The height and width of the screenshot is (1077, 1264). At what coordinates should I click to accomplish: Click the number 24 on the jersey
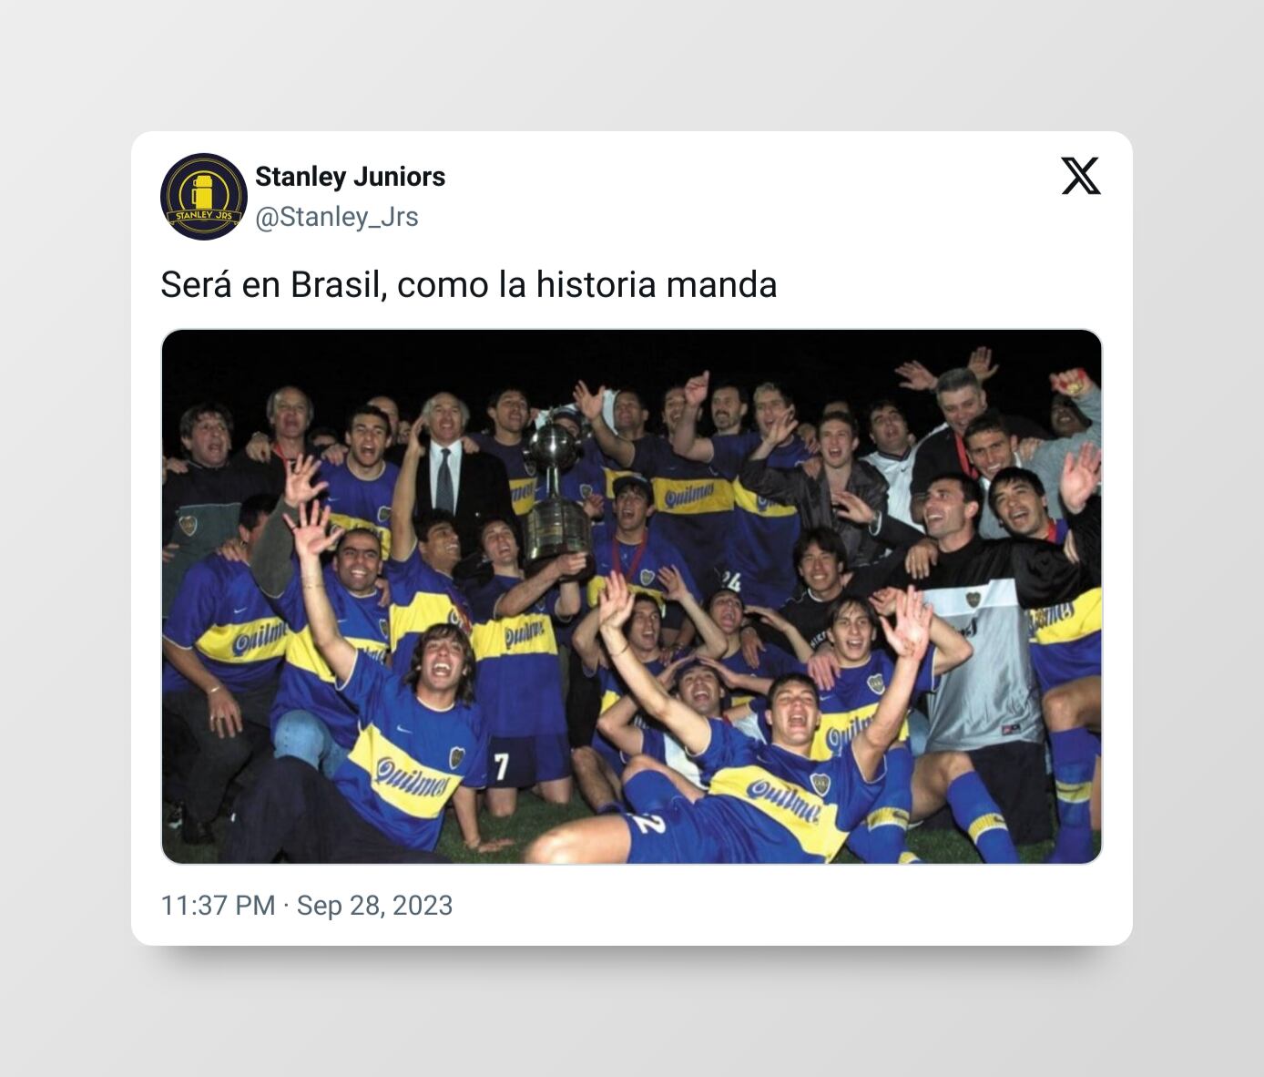(730, 581)
